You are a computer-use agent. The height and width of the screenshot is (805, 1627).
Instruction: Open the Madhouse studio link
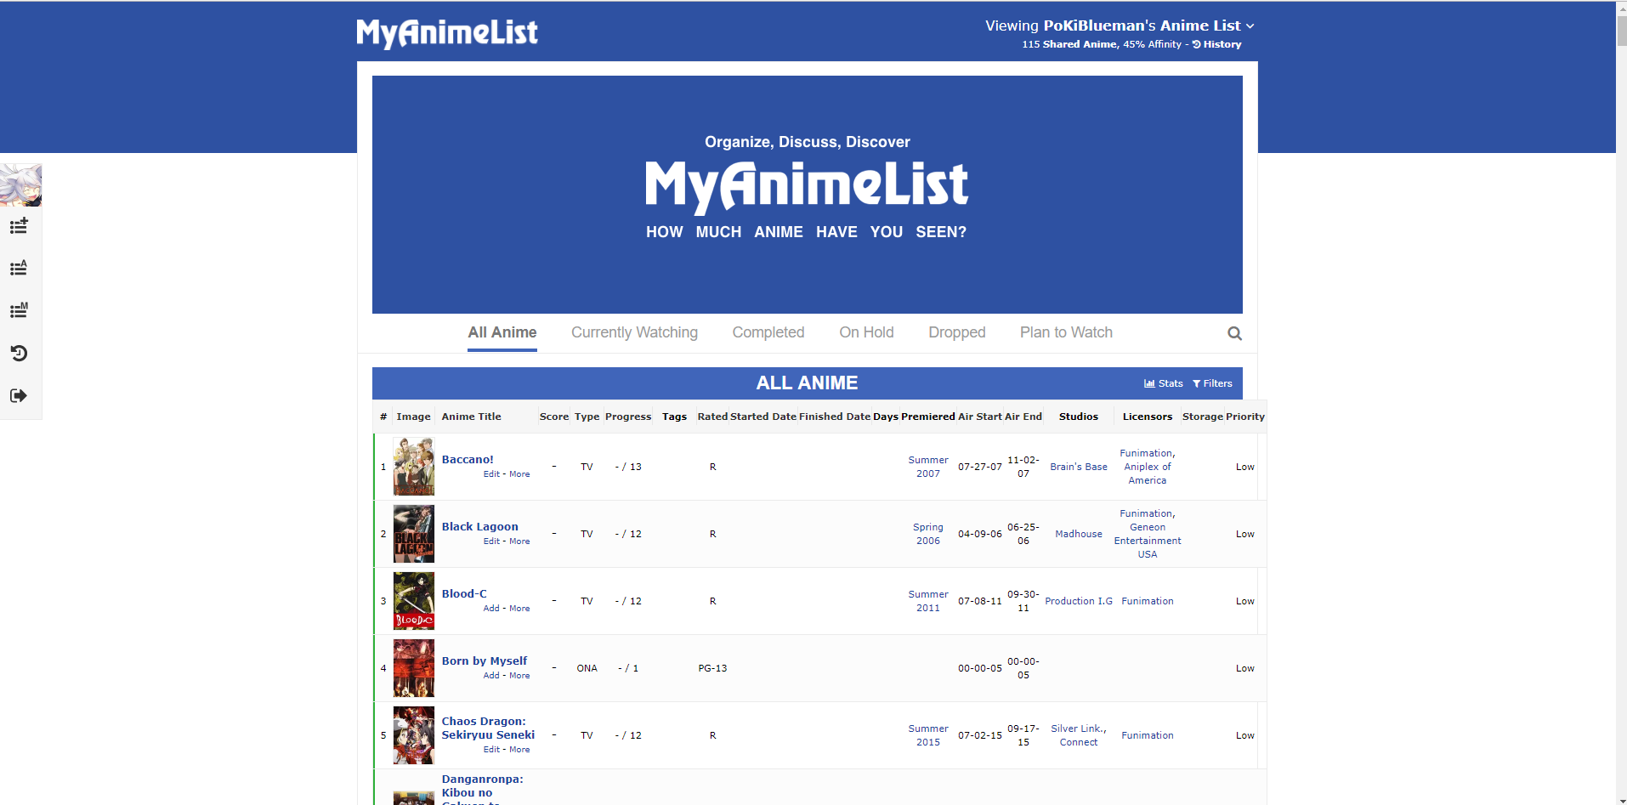(1079, 534)
